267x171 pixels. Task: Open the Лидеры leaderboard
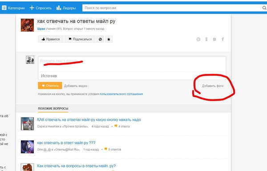(x=66, y=8)
